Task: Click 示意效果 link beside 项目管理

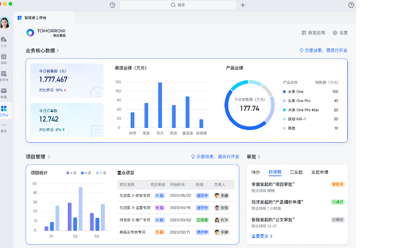Action: point(215,157)
